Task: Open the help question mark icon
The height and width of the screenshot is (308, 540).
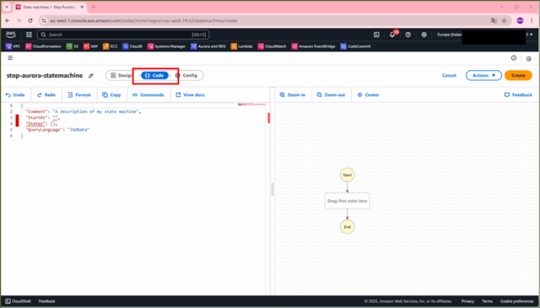Action: (408, 35)
